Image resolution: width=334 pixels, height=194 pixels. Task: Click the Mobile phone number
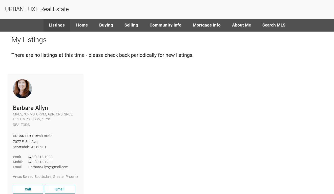(x=40, y=162)
